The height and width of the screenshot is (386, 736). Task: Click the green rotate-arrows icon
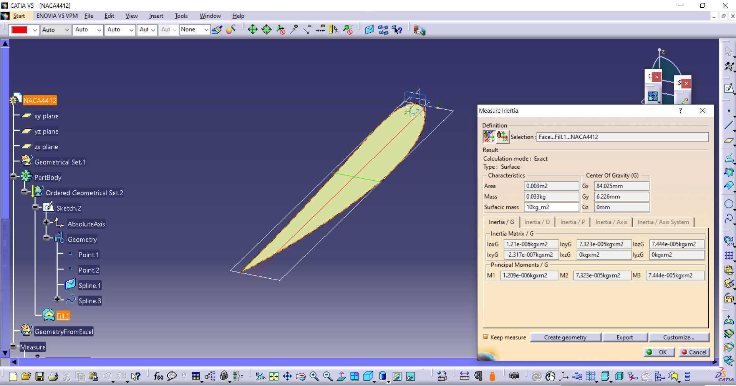point(266,30)
